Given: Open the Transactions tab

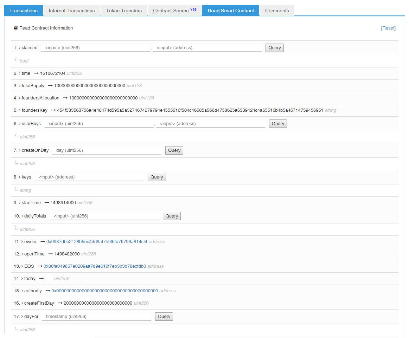Looking at the screenshot, I should (x=24, y=11).
